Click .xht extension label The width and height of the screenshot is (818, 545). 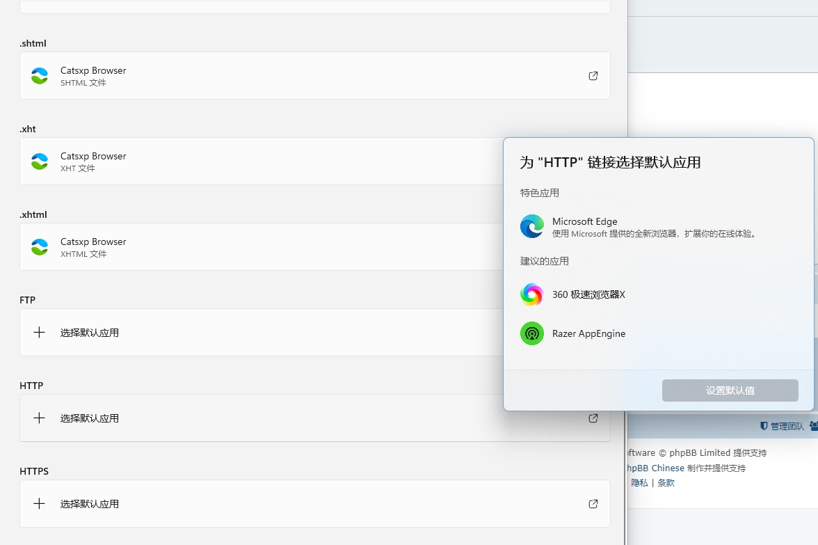[x=28, y=129]
